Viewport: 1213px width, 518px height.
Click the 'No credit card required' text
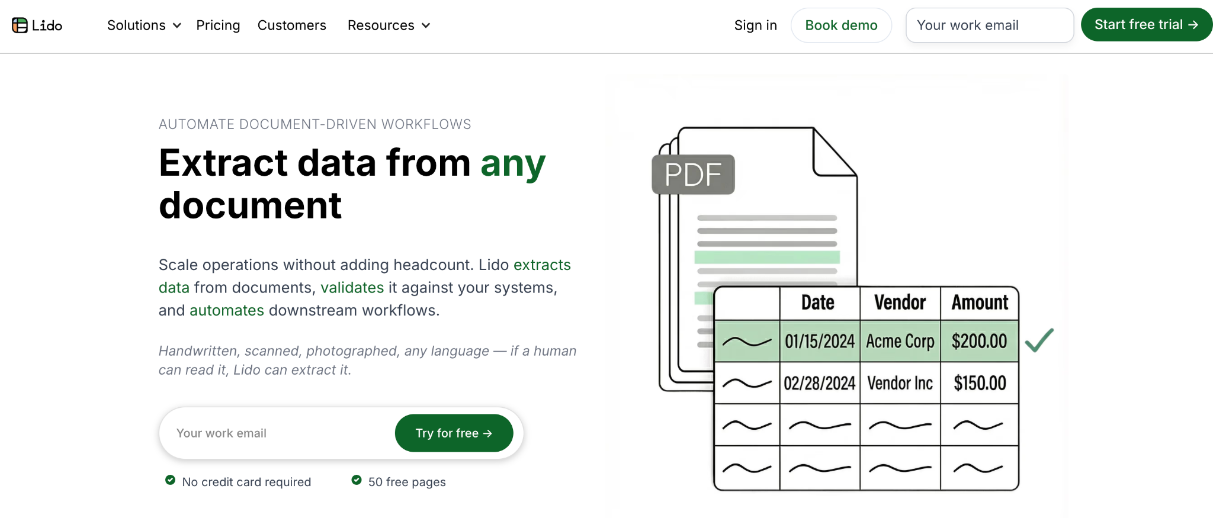coord(246,482)
